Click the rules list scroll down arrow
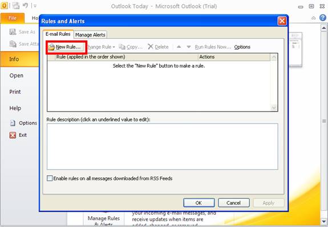The width and height of the screenshot is (328, 227). point(274,108)
